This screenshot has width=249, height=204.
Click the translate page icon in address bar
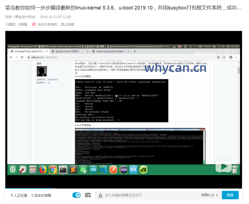(x=219, y=57)
